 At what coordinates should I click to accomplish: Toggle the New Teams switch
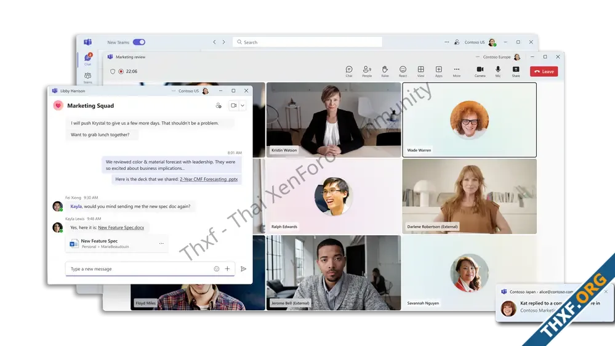(x=139, y=42)
